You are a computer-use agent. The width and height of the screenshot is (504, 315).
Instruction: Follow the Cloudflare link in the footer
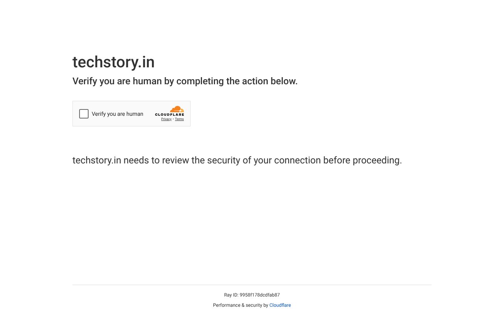click(280, 305)
